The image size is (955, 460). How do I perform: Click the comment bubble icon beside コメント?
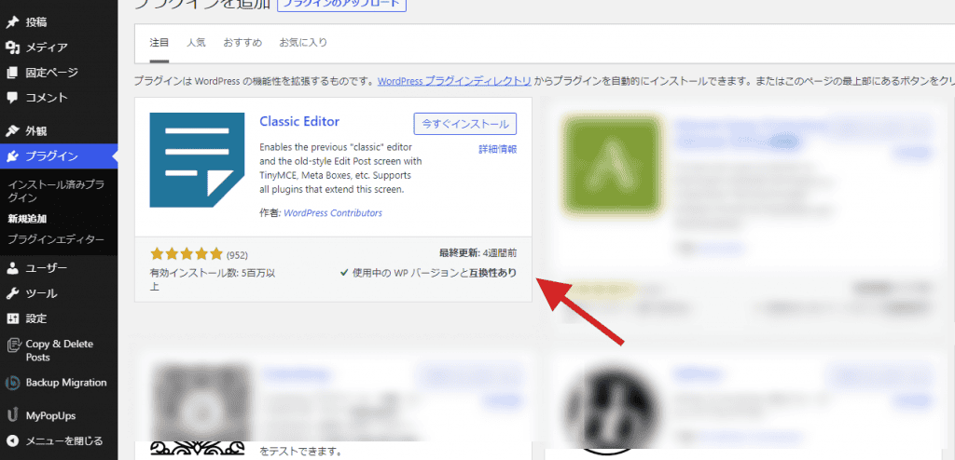click(x=12, y=98)
